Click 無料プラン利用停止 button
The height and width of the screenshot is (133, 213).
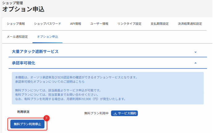(x=27, y=124)
